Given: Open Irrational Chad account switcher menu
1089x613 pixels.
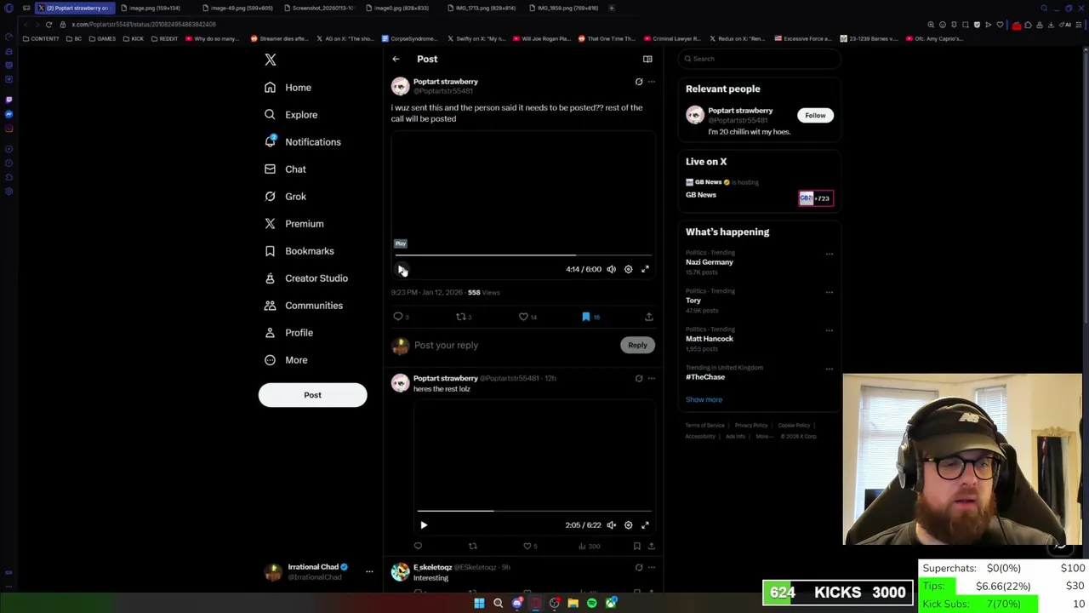Looking at the screenshot, I should pos(369,572).
